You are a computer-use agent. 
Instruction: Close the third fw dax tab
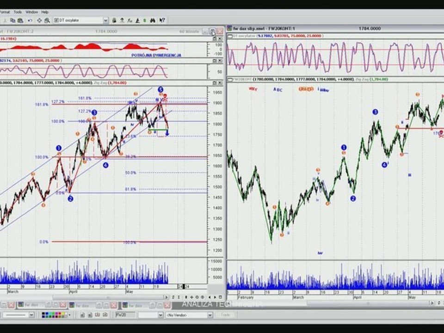(113, 305)
